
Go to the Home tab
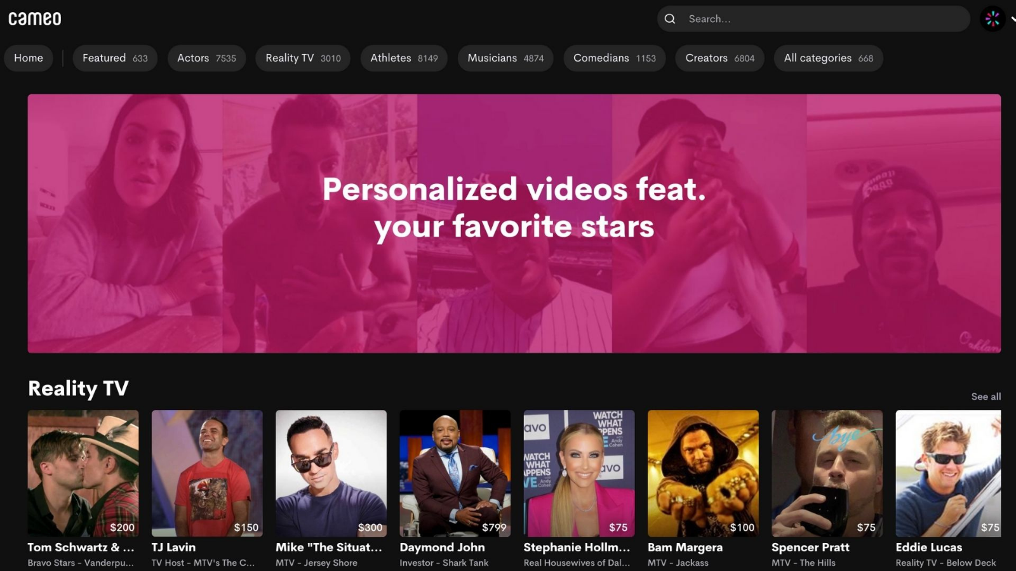point(29,58)
